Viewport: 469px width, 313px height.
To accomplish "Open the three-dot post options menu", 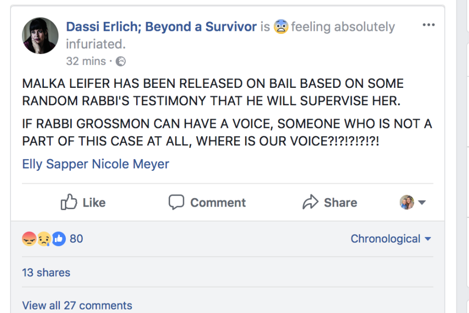I will (x=429, y=25).
